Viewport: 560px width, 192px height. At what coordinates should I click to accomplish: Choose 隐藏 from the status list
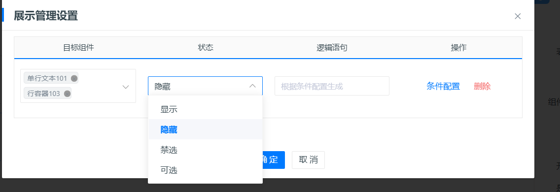click(x=206, y=130)
